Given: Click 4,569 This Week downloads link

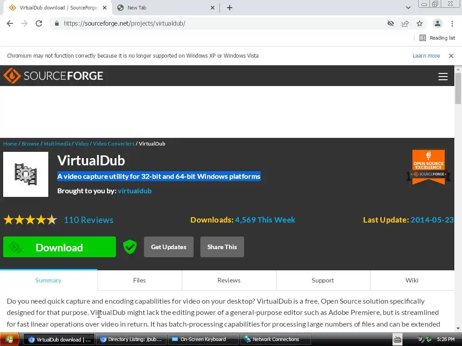Looking at the screenshot, I should [x=265, y=220].
